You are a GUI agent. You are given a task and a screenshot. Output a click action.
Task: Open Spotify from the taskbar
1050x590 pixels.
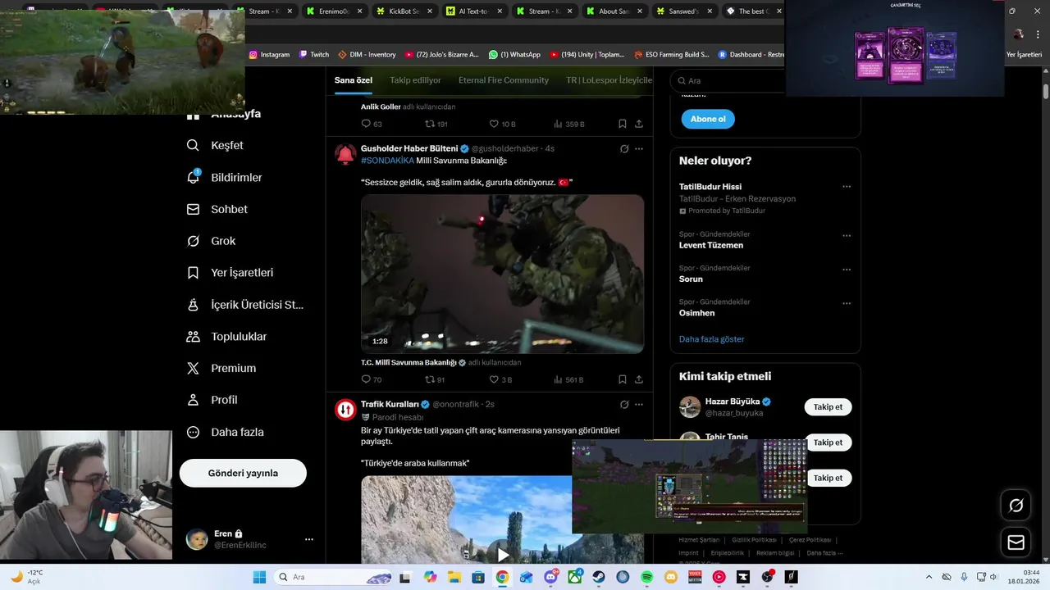[x=646, y=577]
